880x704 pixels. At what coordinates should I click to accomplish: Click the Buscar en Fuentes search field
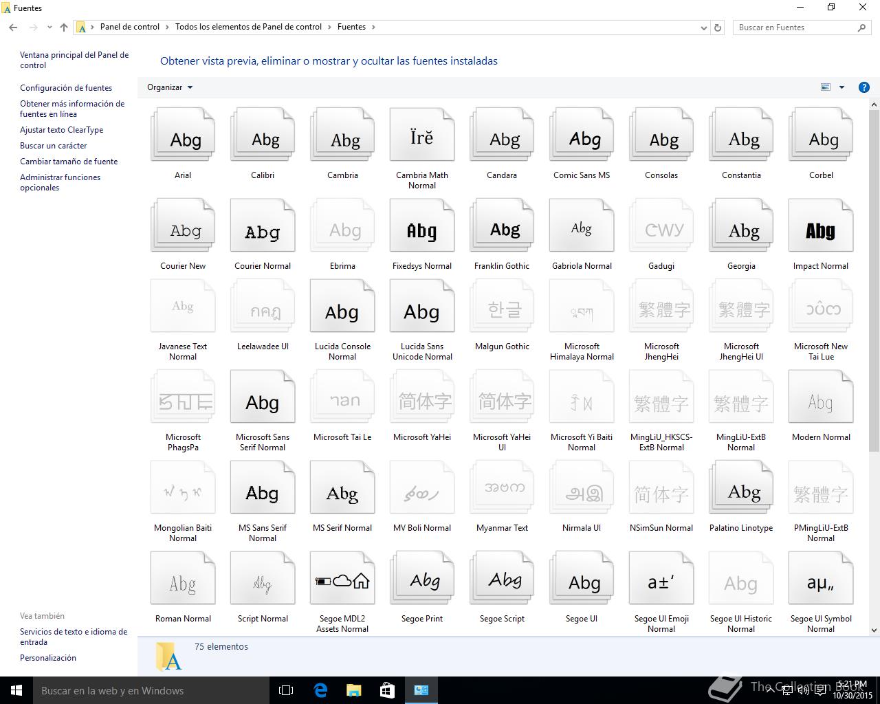tap(803, 27)
